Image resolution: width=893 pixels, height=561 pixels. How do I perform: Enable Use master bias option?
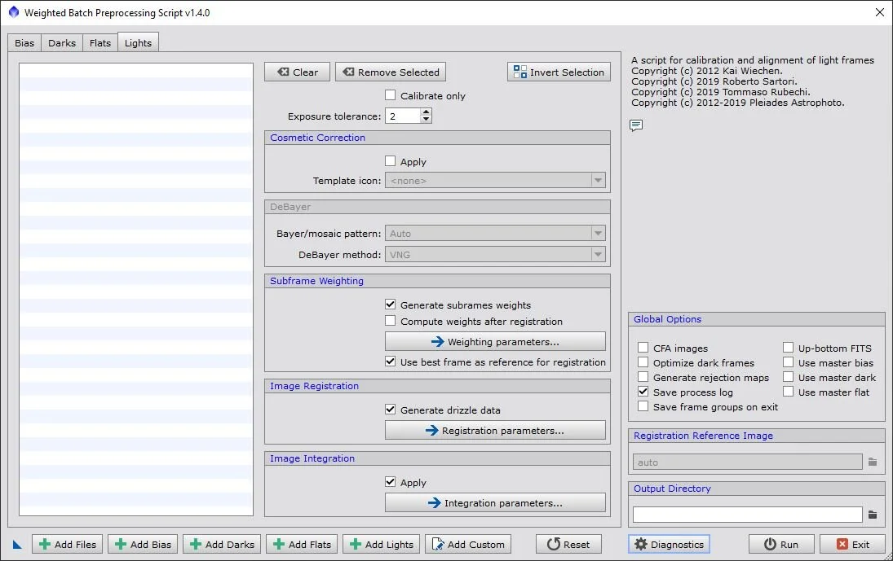point(789,362)
